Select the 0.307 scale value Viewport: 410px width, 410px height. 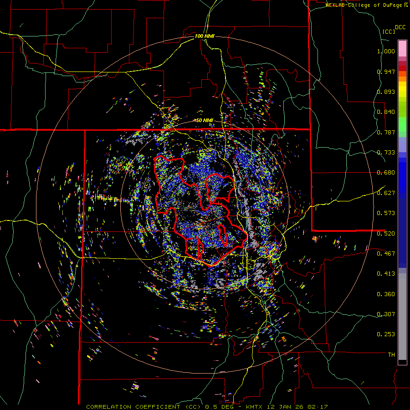click(x=386, y=314)
